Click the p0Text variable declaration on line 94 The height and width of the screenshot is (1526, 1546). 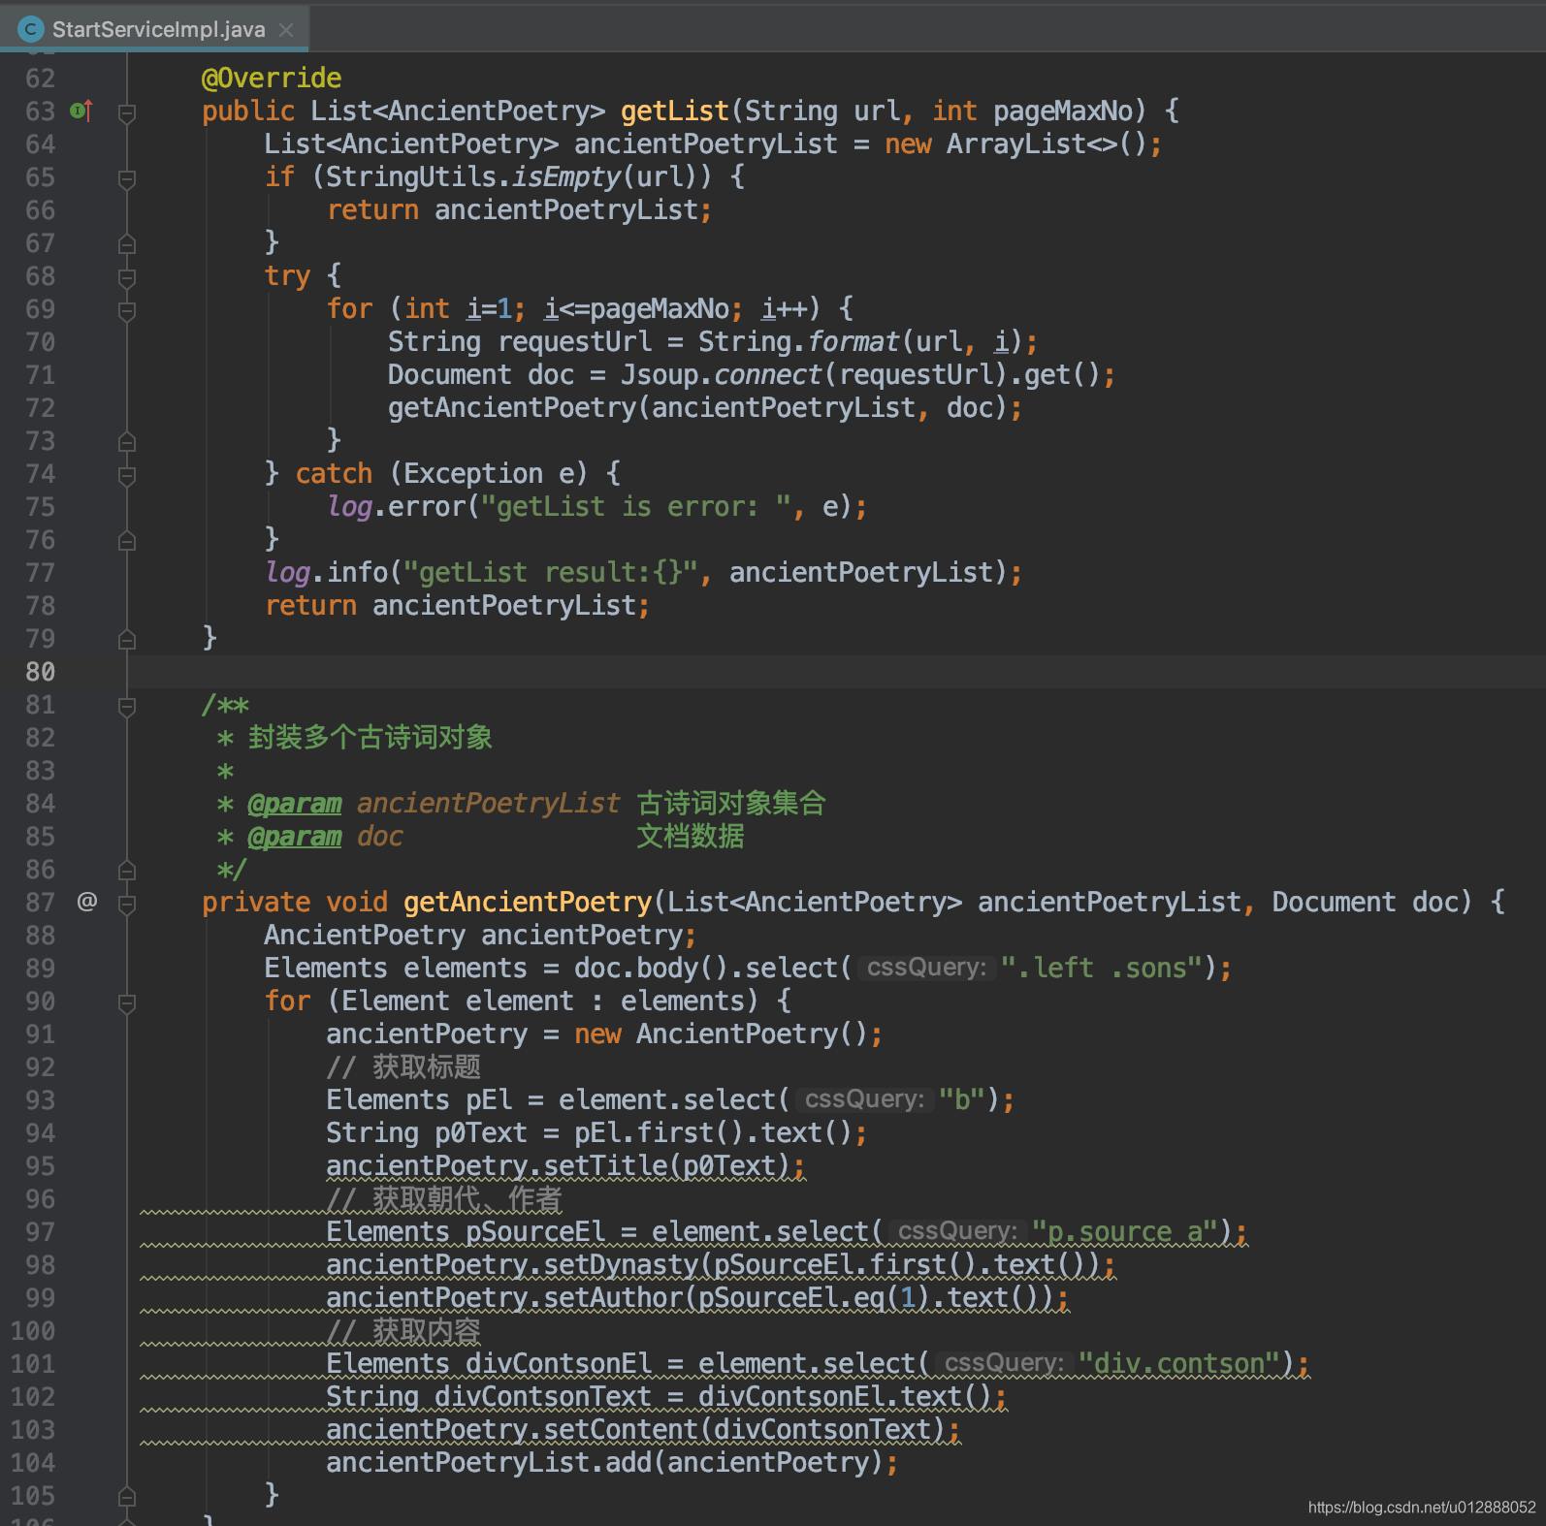481,1132
